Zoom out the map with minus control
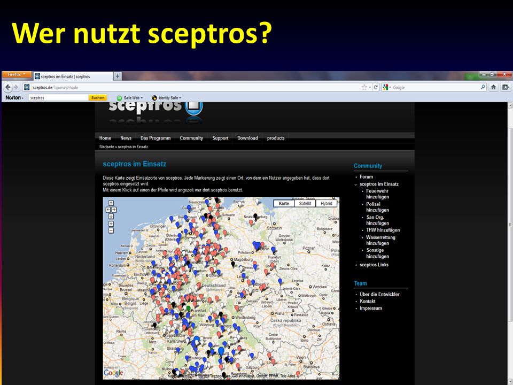513x385 pixels. [x=111, y=230]
